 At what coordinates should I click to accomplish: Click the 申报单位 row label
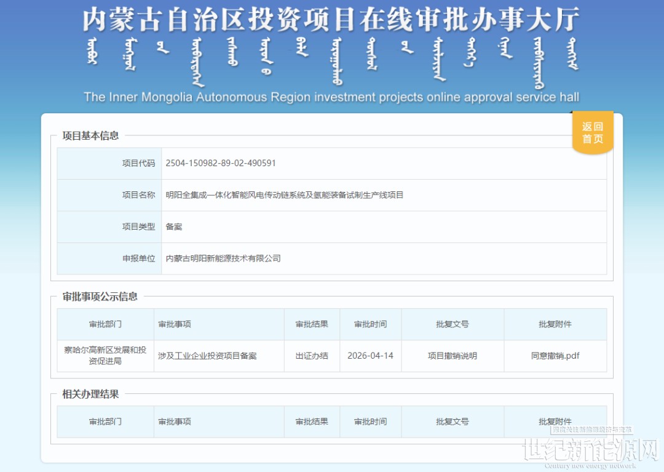click(138, 258)
